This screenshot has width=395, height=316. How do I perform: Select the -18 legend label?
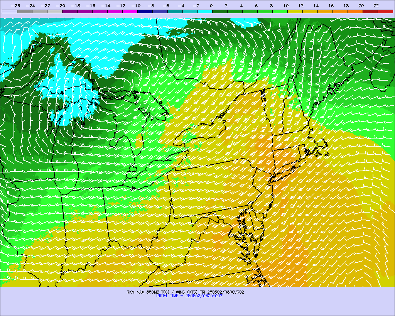(76, 6)
